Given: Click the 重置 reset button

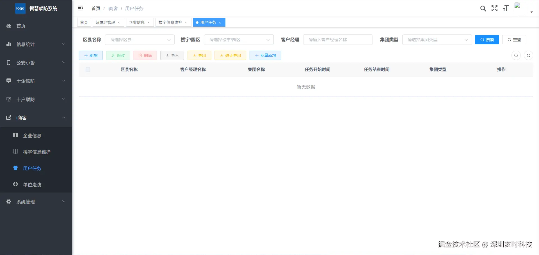Looking at the screenshot, I should point(514,40).
